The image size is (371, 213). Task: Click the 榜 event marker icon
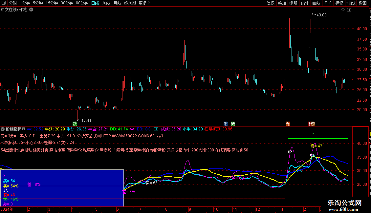tap(312, 124)
